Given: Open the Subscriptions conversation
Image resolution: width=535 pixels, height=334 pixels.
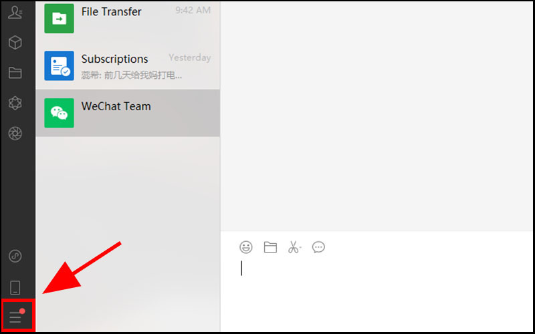Looking at the screenshot, I should (x=128, y=65).
